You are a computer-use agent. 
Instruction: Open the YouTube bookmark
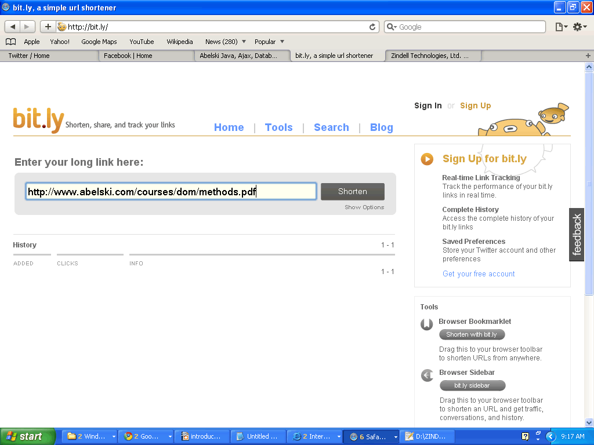click(142, 42)
